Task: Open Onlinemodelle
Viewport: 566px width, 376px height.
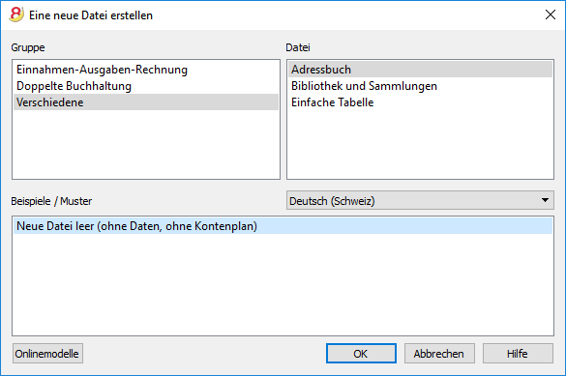Action: click(x=47, y=354)
